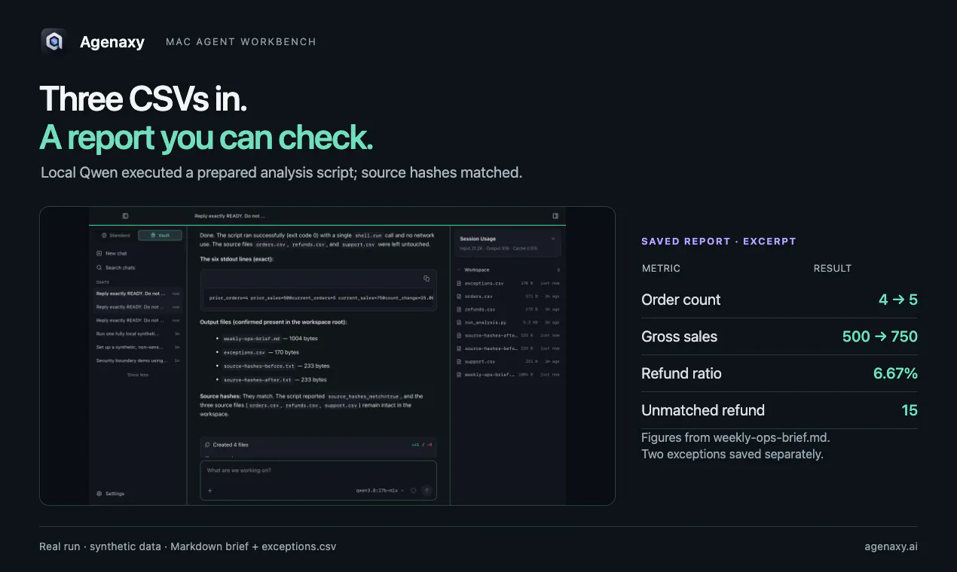Click the file icon for run_analysis.py
The image size is (957, 572).
pyautogui.click(x=459, y=322)
